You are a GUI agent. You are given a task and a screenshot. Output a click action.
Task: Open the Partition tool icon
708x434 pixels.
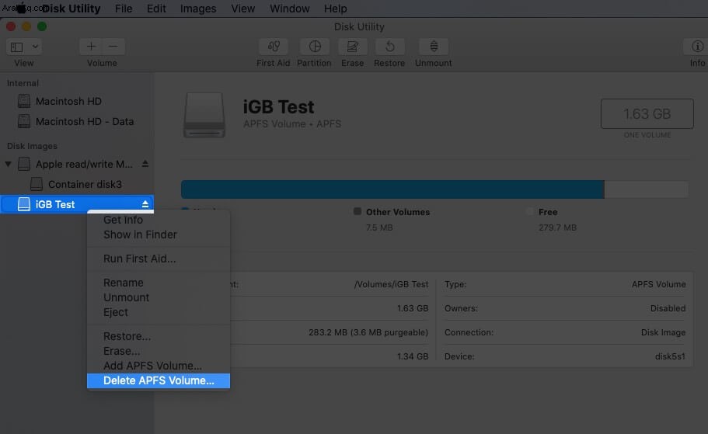(x=314, y=46)
